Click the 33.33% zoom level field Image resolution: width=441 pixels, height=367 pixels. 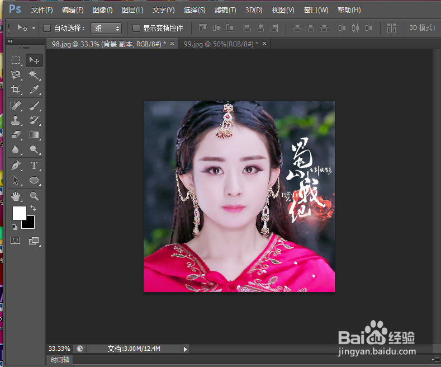tap(59, 349)
